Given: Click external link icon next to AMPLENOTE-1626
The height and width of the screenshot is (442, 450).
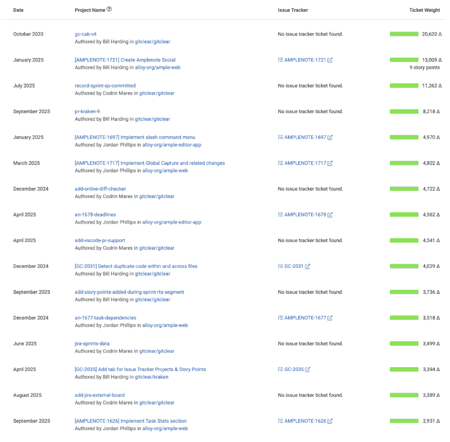Looking at the screenshot, I should [x=330, y=421].
